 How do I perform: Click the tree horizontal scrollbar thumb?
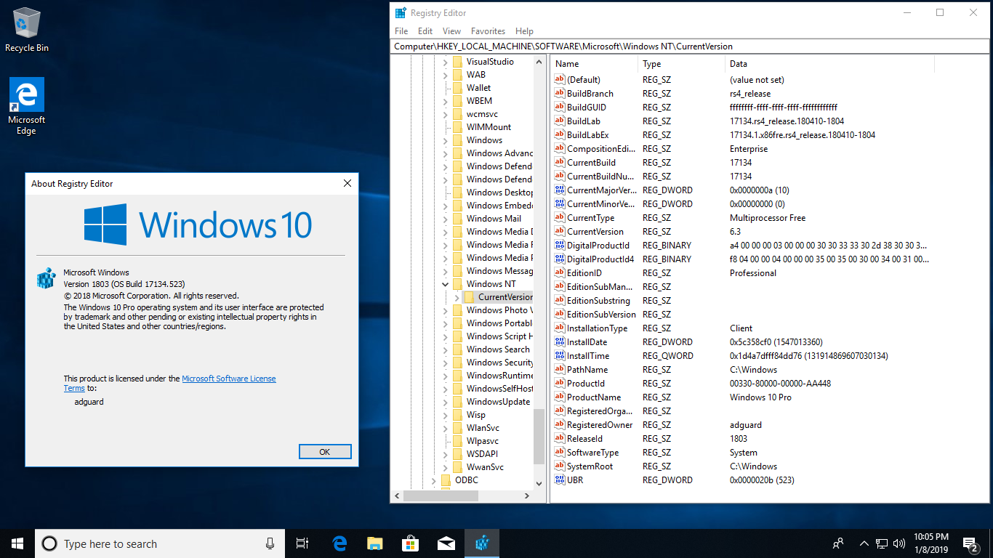click(x=441, y=496)
